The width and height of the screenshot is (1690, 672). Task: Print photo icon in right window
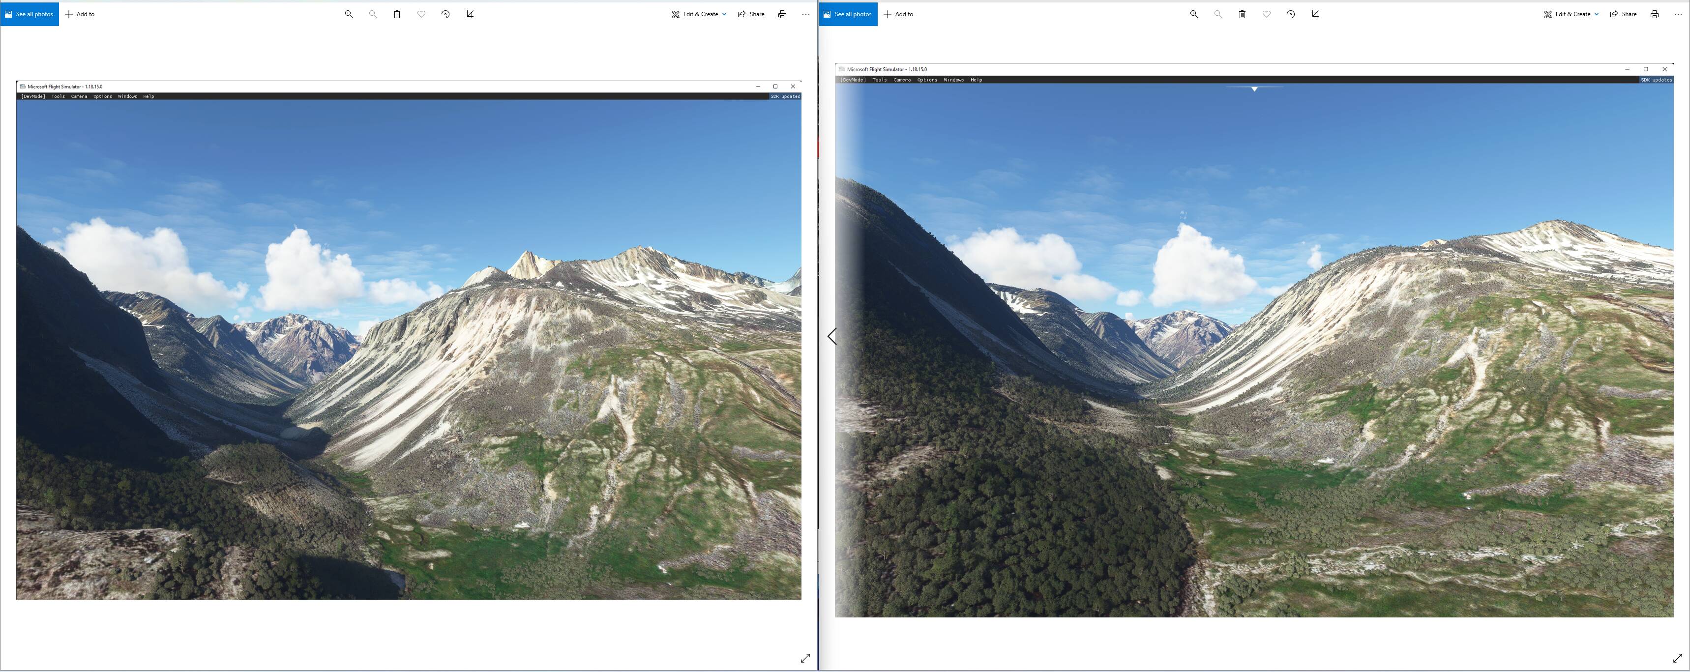click(x=1655, y=14)
